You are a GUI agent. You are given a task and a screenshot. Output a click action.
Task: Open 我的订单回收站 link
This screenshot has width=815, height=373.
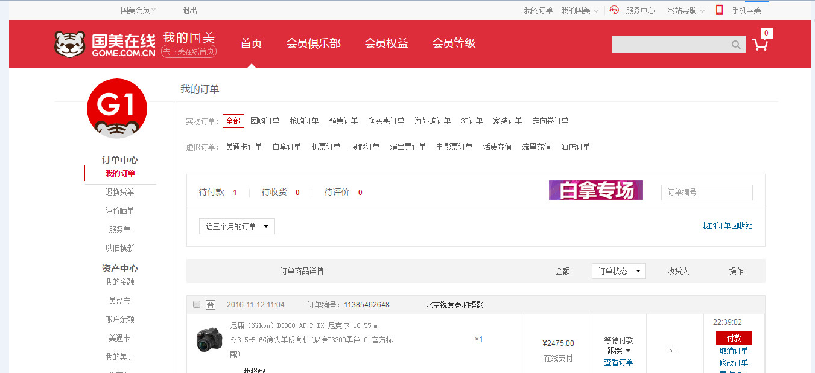pyautogui.click(x=728, y=226)
